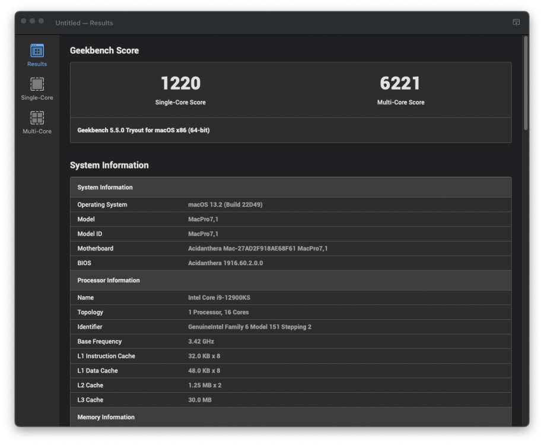
Task: Click the Acidanthera 1916.60.2.0.0 BIOS value
Action: pyautogui.click(x=225, y=263)
